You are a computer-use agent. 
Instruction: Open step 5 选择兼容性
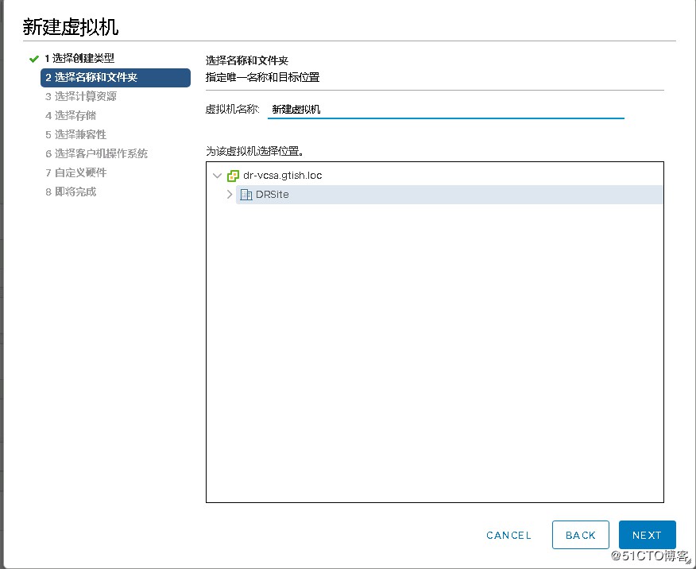pos(76,134)
